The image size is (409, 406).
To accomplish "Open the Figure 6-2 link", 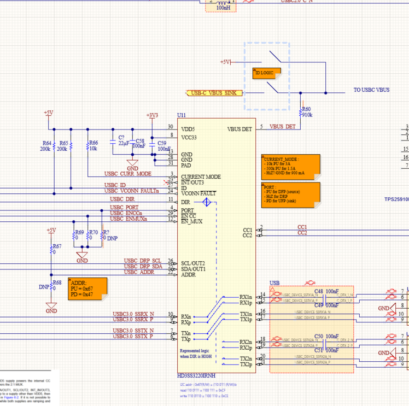I will coord(11,397).
